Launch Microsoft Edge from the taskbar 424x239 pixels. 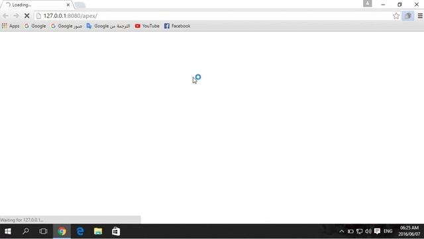(x=80, y=232)
